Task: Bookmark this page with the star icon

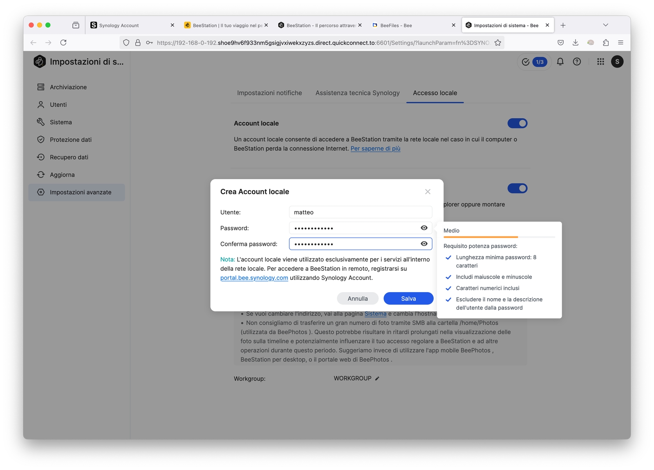Action: click(498, 43)
